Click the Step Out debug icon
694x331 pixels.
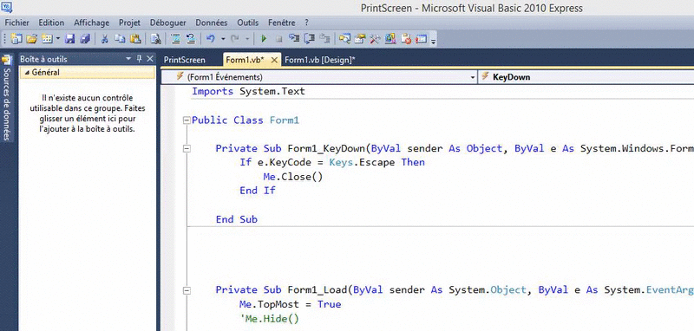[x=324, y=39]
